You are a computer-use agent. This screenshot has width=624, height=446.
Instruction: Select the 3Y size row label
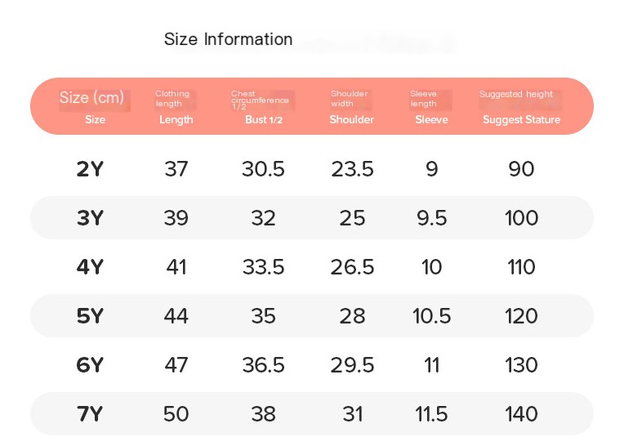coord(90,218)
